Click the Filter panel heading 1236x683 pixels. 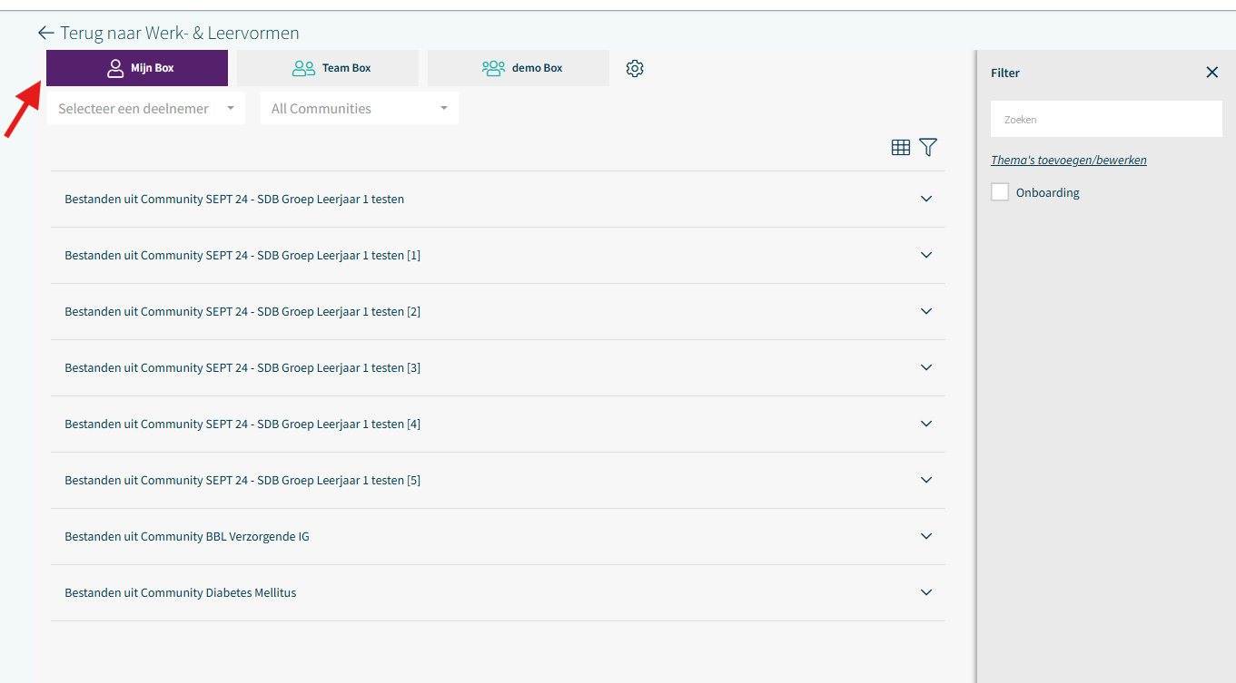(x=1005, y=73)
